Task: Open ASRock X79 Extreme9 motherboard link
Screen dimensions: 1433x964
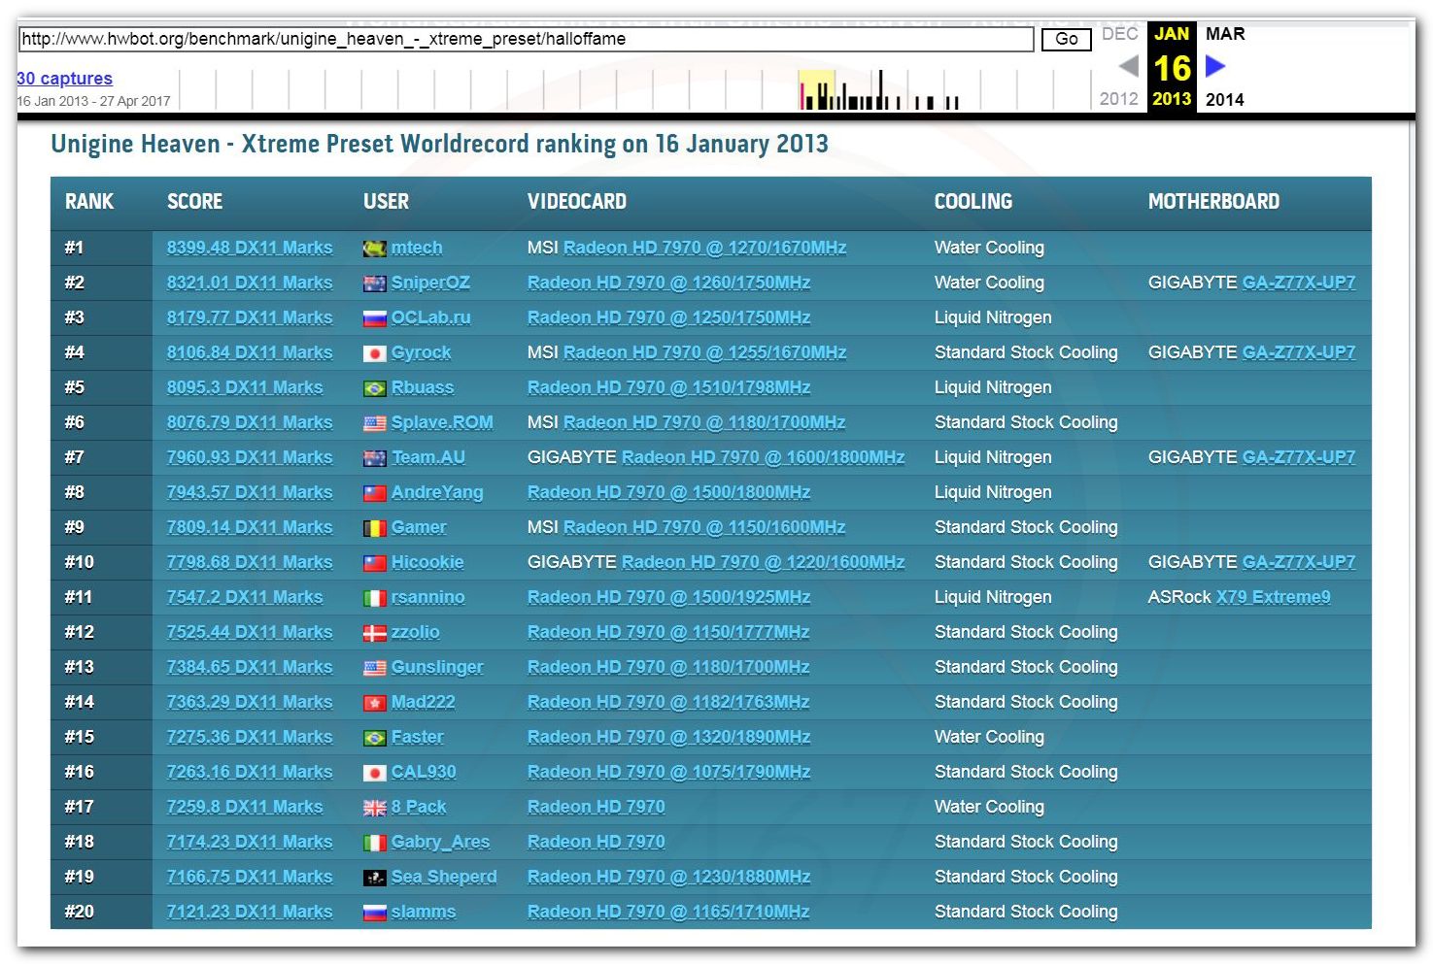Action: 1273,597
